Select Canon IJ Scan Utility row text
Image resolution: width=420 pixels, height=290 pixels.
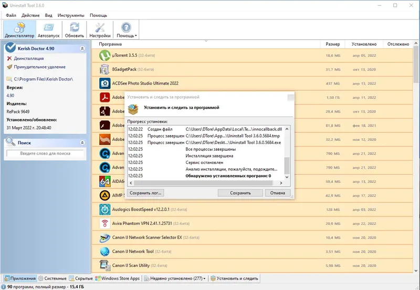[x=140, y=265]
